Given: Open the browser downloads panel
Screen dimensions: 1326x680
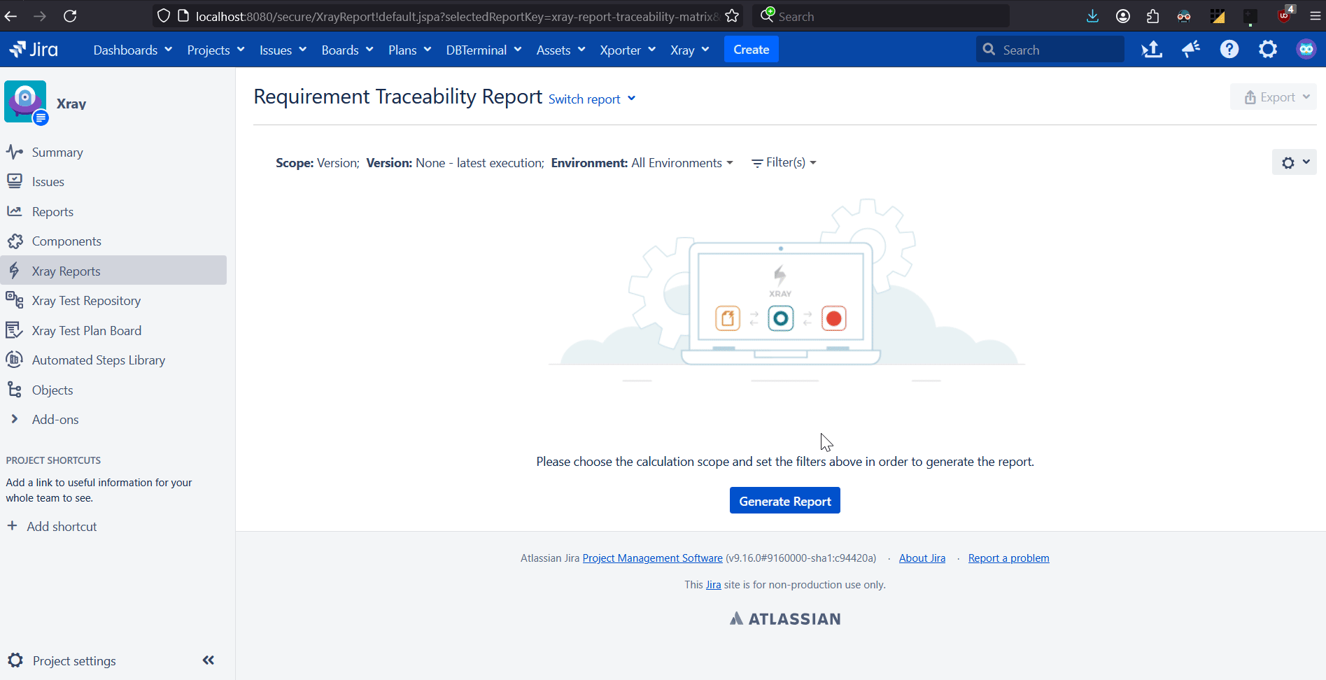Looking at the screenshot, I should [x=1092, y=16].
